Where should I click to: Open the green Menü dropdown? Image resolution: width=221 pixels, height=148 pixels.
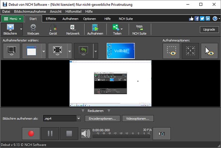(13, 19)
